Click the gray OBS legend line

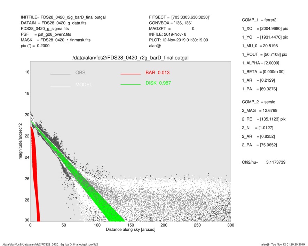(60, 74)
